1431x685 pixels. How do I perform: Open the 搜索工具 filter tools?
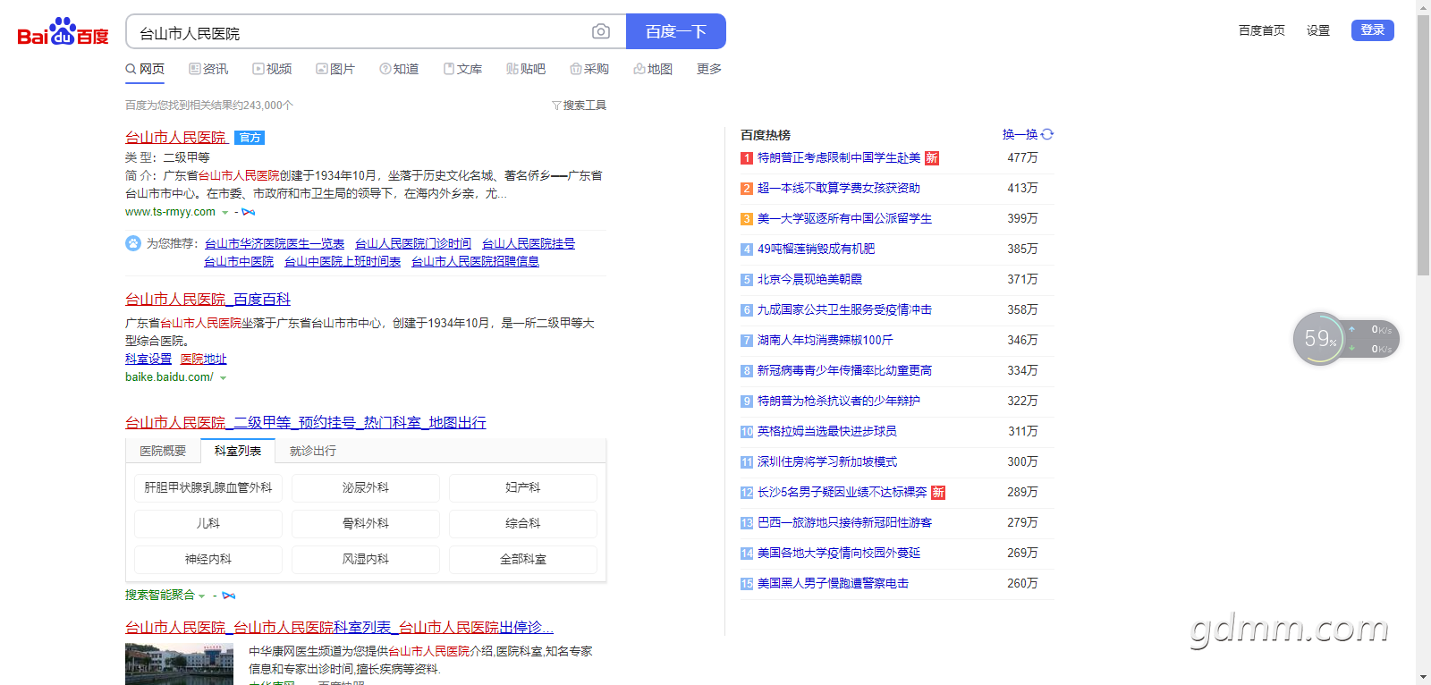coord(580,106)
